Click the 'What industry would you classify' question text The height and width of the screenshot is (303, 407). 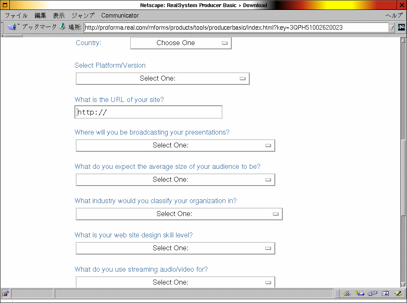(x=156, y=201)
